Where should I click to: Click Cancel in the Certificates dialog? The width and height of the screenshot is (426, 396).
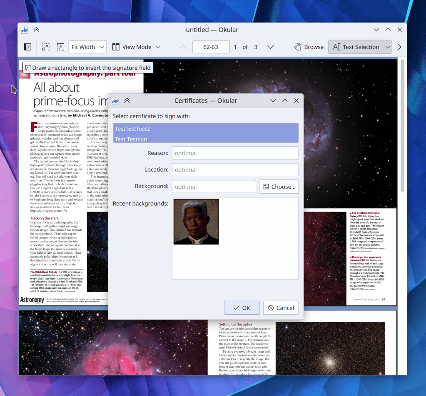281,308
